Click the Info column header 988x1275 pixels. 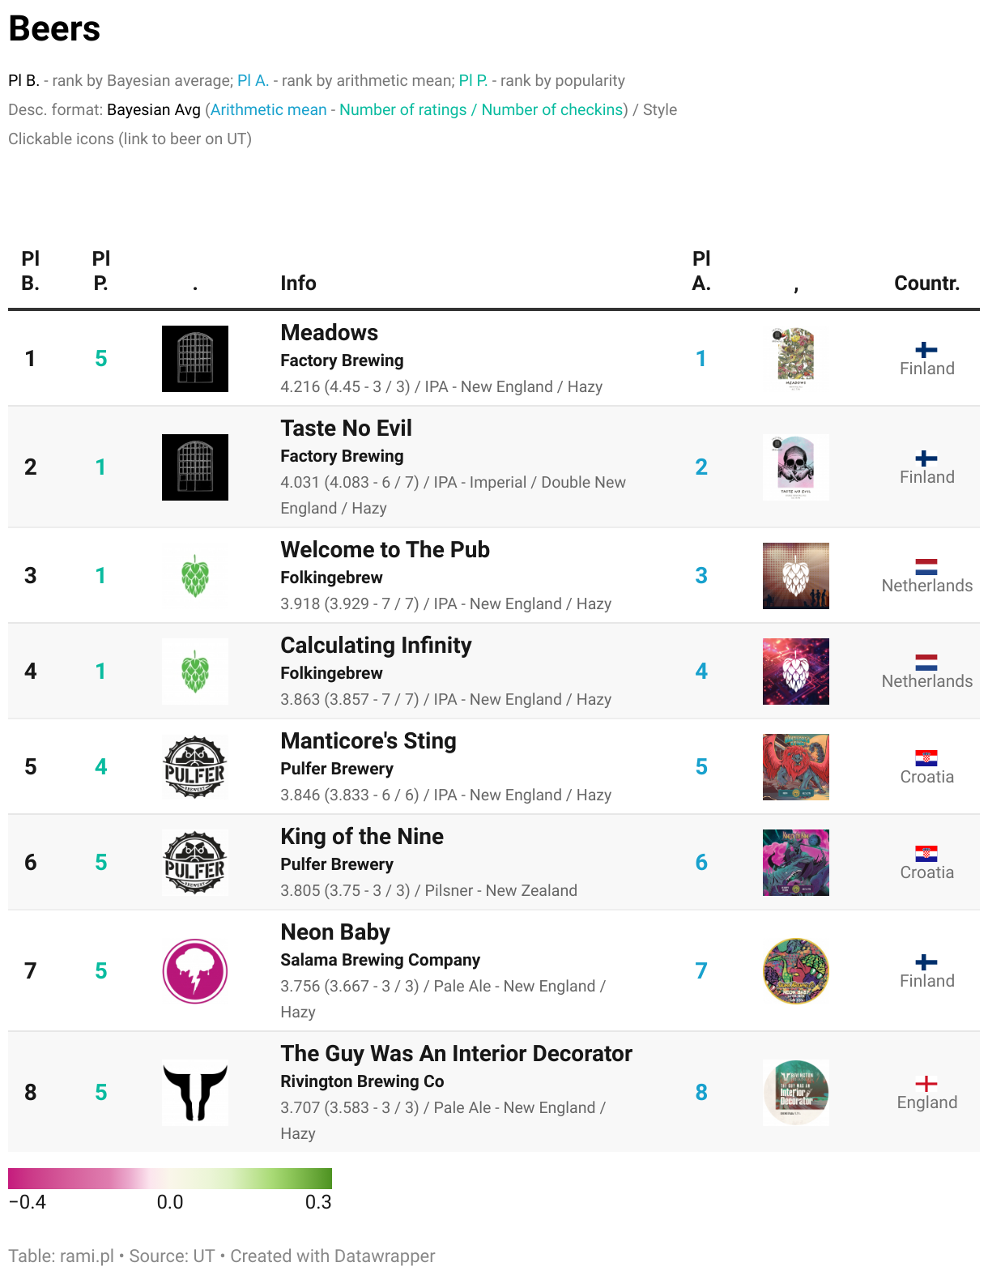[298, 283]
